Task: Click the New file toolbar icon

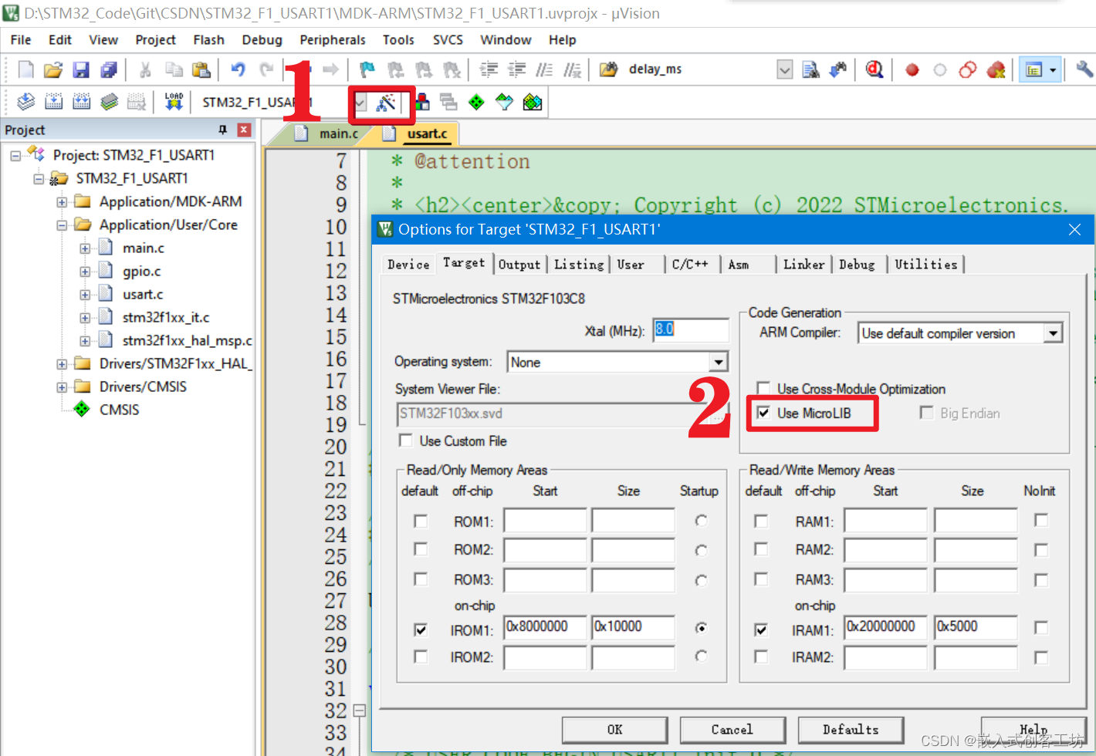Action: click(25, 70)
